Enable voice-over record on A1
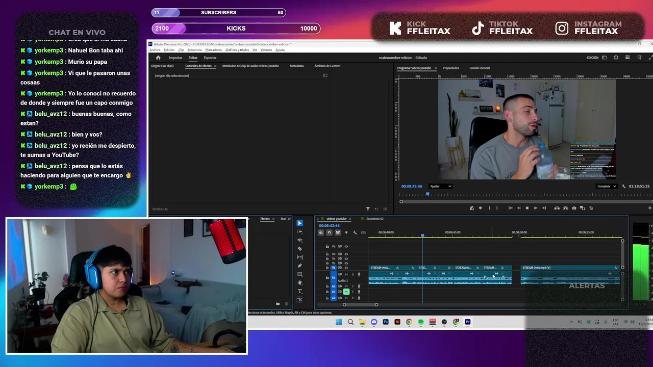The width and height of the screenshot is (653, 367). coord(359,274)
